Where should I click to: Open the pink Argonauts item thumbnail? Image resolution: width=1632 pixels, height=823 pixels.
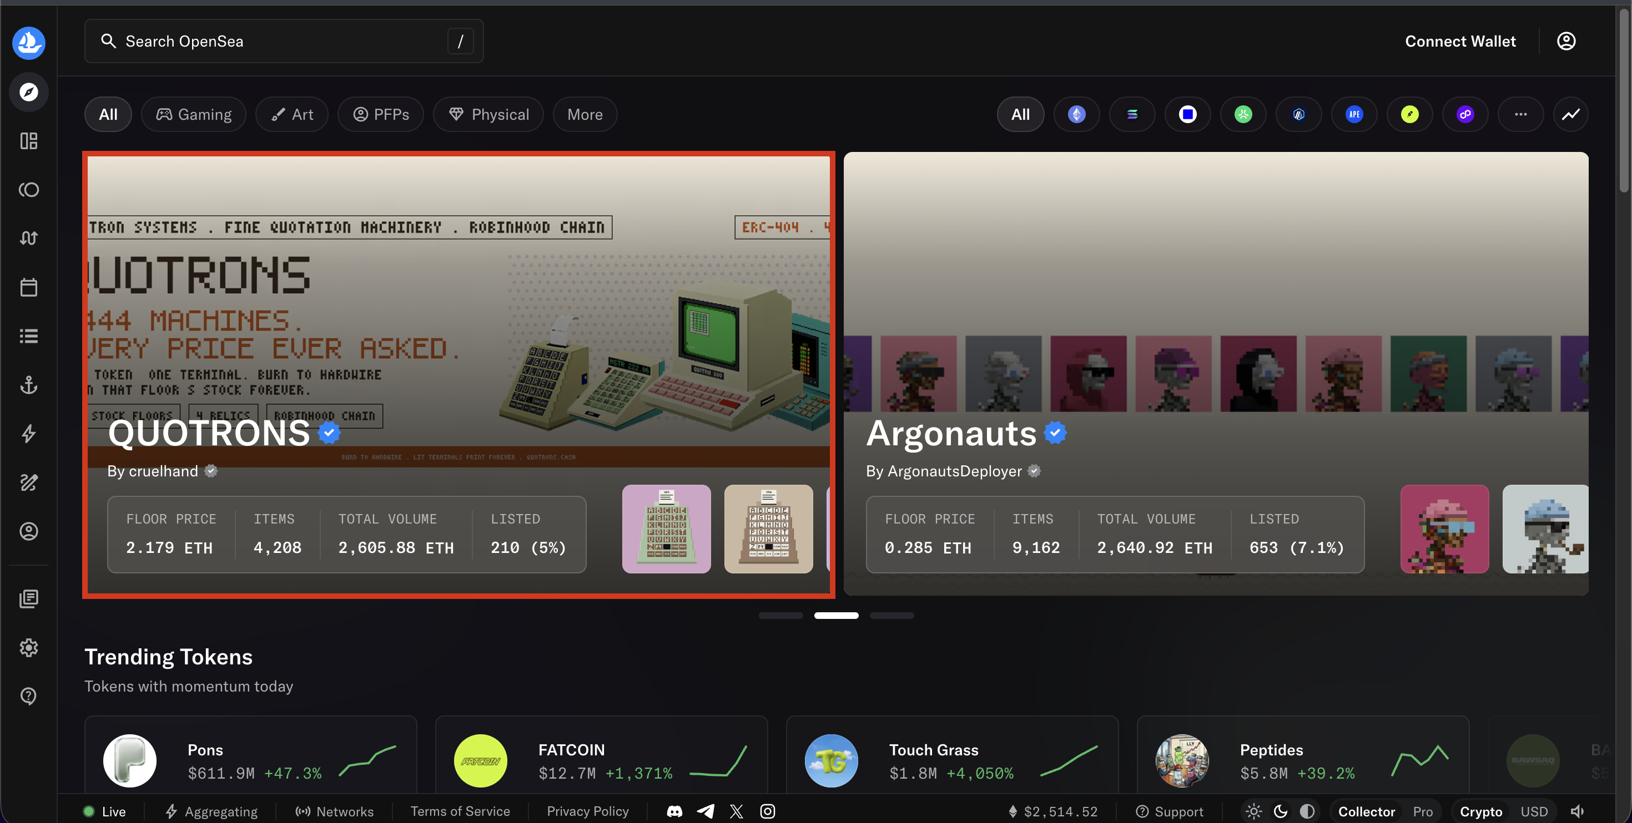pyautogui.click(x=1444, y=529)
